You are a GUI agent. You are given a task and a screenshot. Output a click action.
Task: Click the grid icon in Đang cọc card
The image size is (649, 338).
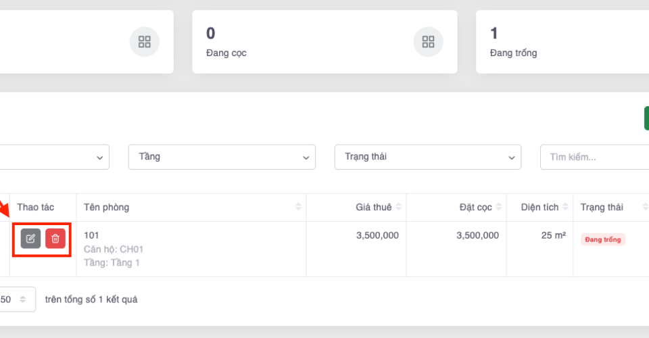[428, 42]
